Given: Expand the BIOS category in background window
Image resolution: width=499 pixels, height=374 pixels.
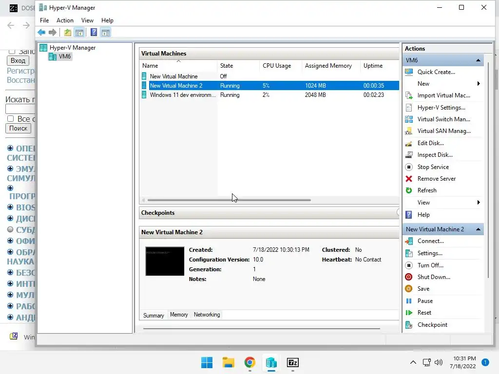Looking at the screenshot, I should click(10, 207).
